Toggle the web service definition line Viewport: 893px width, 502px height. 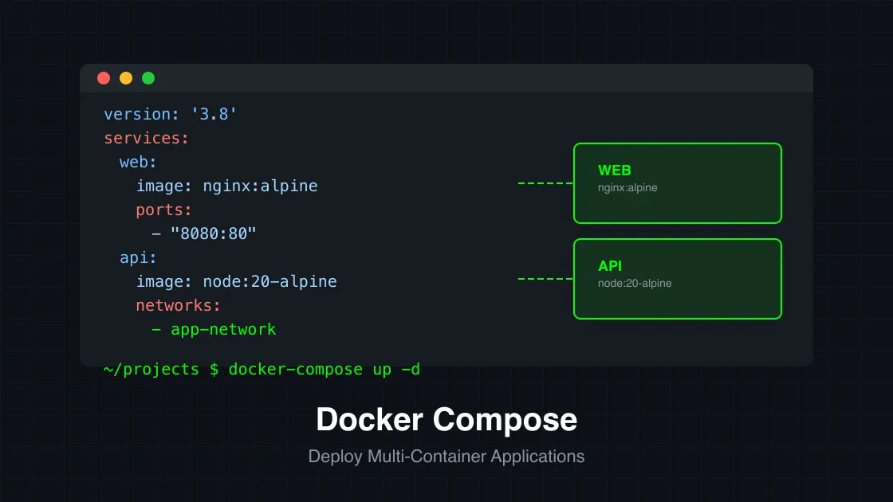[136, 162]
